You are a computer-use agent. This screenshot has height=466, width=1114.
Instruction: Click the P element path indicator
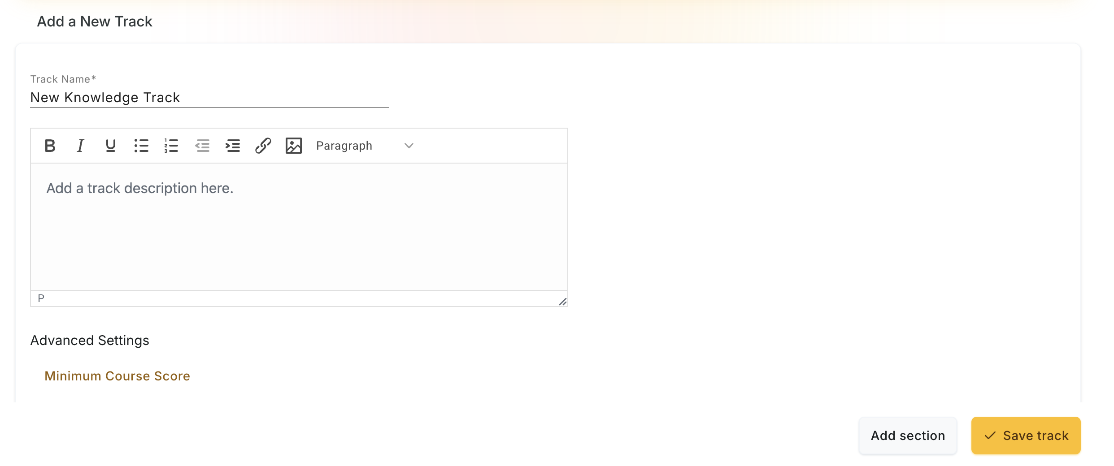coord(41,298)
